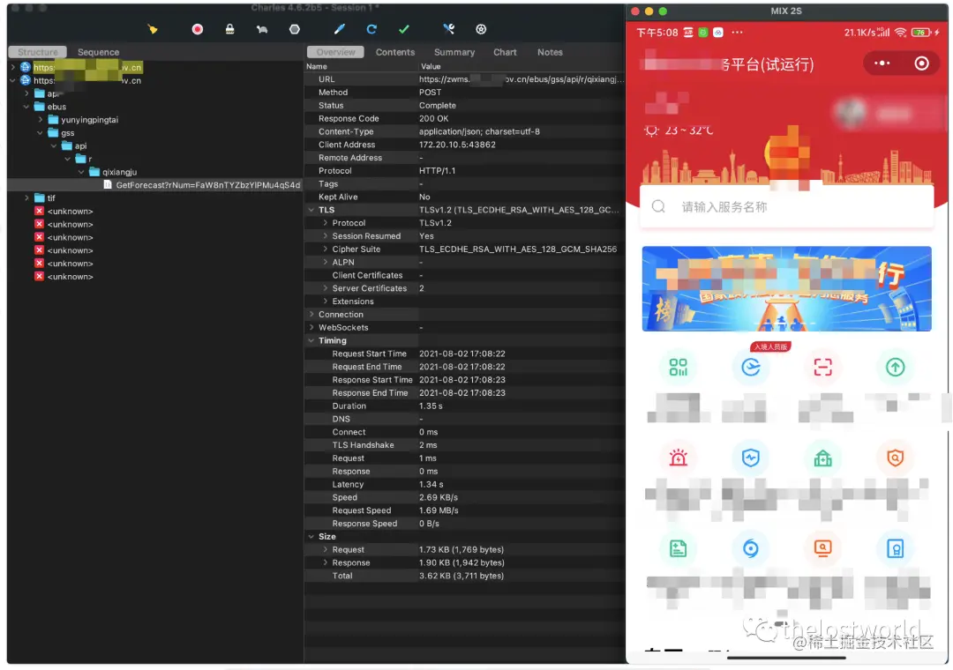Click the Value column header
The image size is (953, 670).
pos(431,66)
